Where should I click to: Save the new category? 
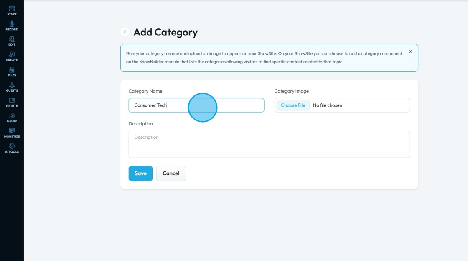pos(140,173)
